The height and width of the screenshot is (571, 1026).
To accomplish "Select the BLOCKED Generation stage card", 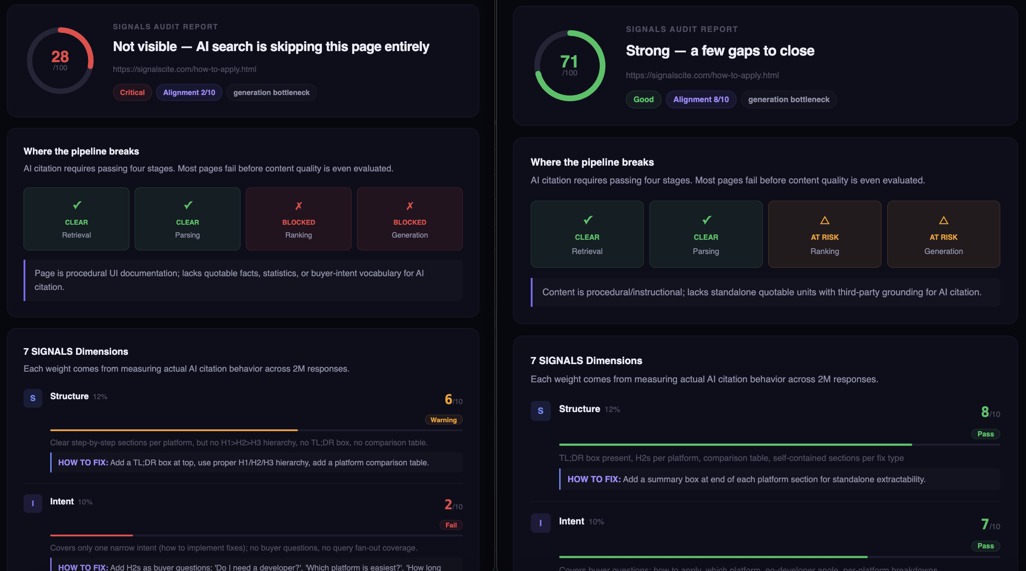I will 410,219.
